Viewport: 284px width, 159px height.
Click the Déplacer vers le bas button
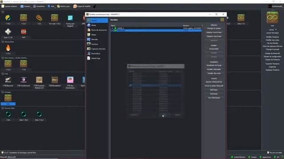(x=214, y=36)
